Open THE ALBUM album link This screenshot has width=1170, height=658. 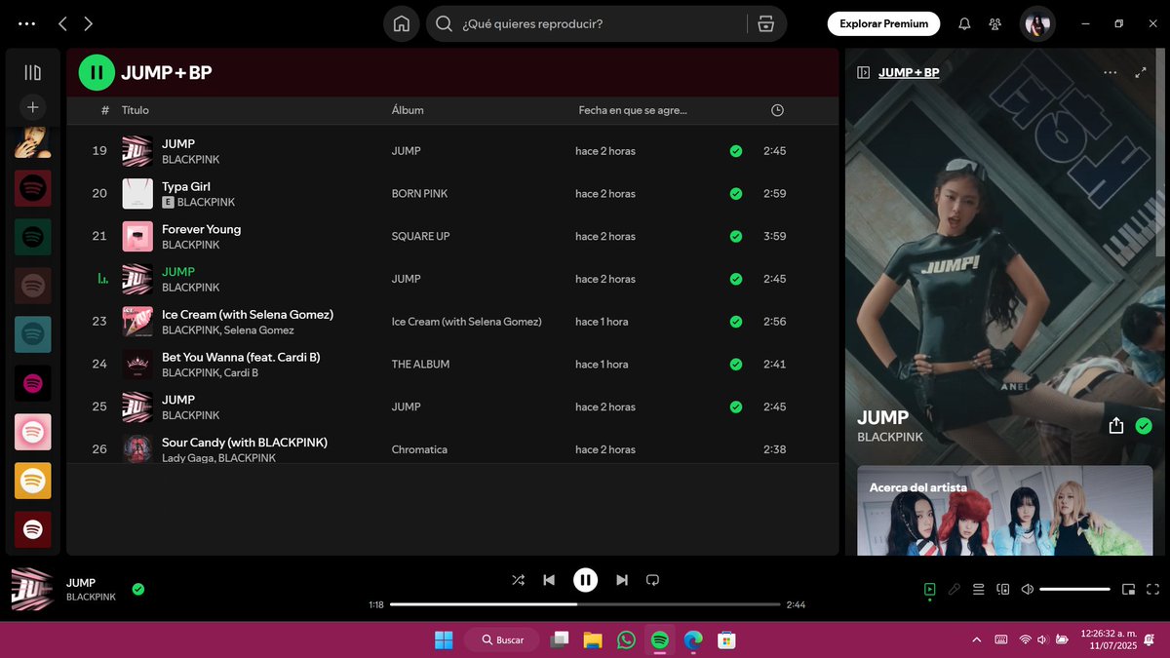(420, 365)
